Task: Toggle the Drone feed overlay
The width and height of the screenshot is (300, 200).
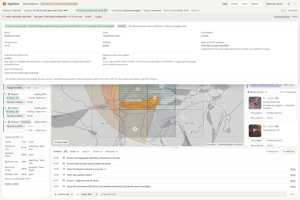Action: click(61, 142)
